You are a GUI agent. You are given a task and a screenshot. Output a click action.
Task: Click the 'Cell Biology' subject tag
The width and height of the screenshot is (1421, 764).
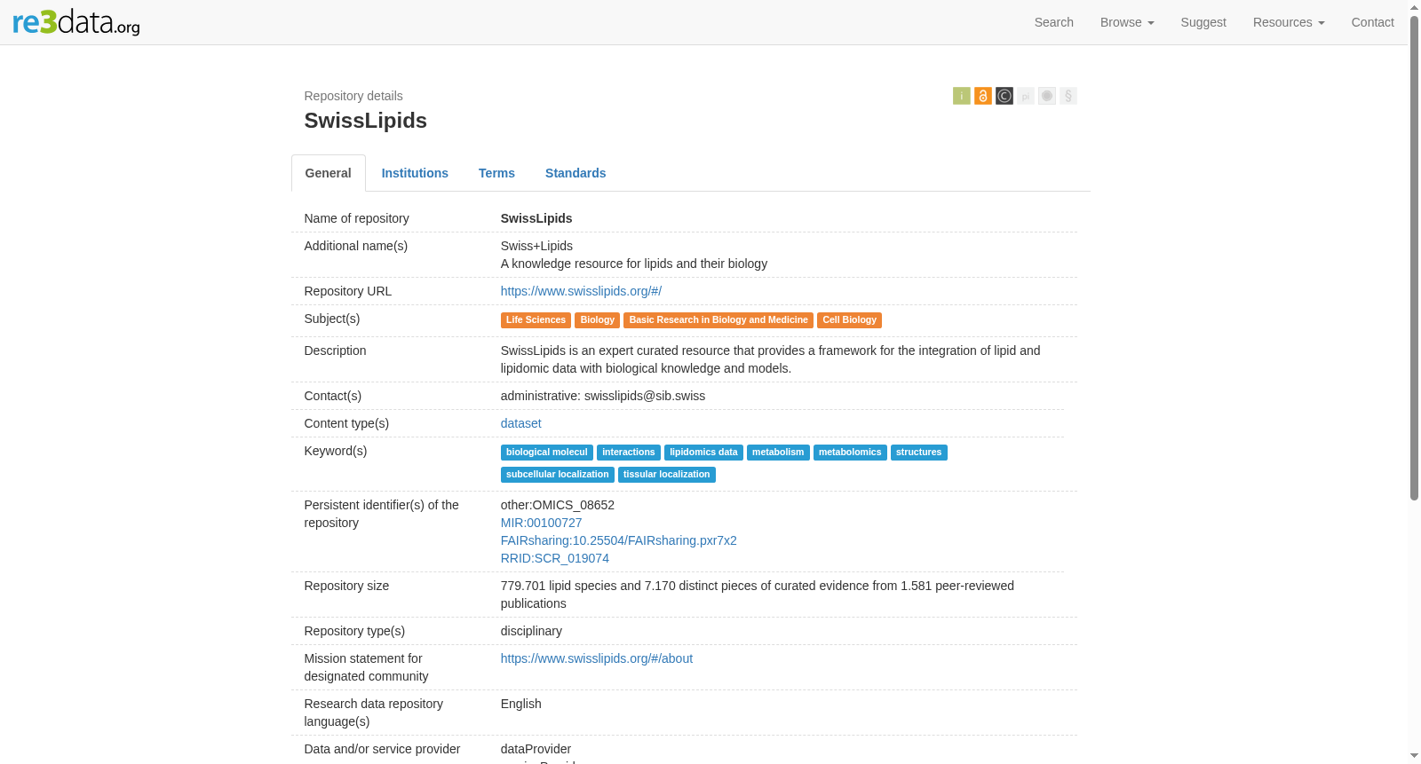click(x=849, y=320)
